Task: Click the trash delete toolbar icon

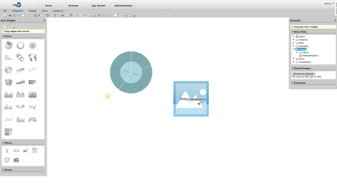Action: [55, 15]
